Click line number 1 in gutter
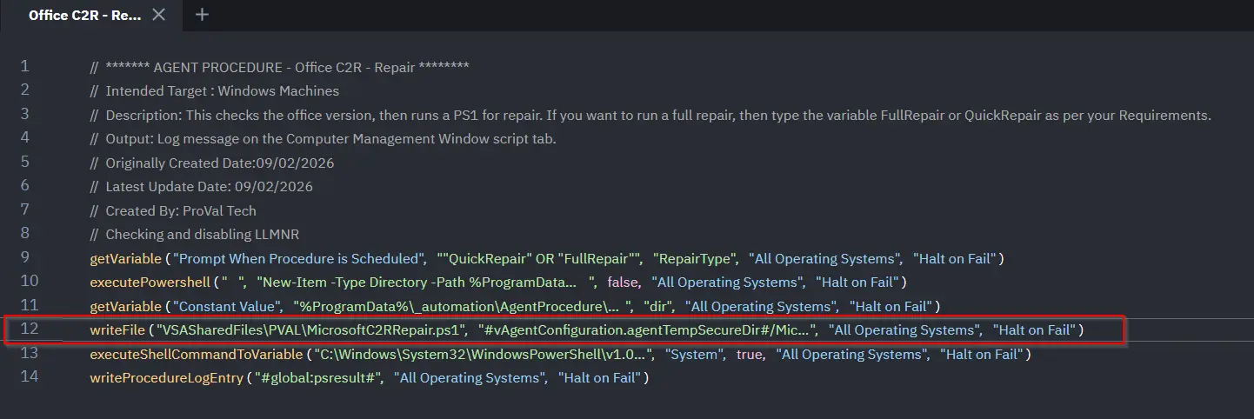Viewport: 1254px width, 419px height. coord(25,67)
